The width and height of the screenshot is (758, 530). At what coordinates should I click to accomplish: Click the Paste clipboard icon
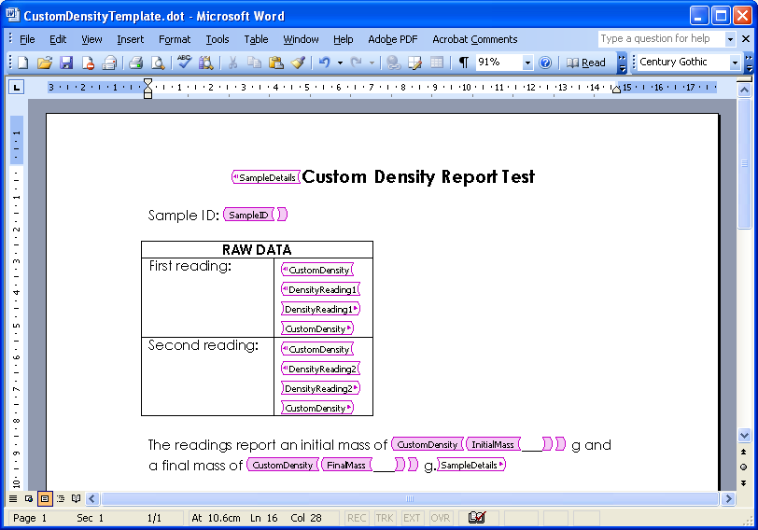[275, 63]
